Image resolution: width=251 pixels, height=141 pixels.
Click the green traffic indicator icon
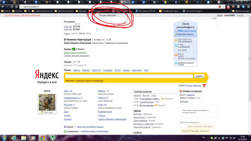[x=74, y=49]
